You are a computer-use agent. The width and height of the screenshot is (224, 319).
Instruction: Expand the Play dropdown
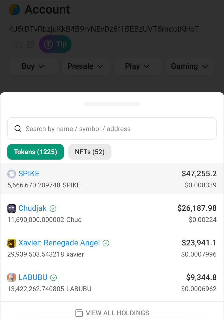pos(138,66)
